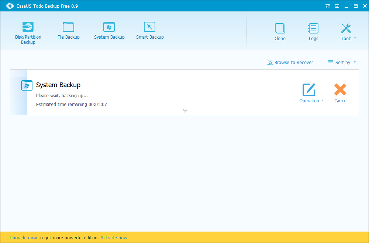Open the Clone tool

click(280, 32)
